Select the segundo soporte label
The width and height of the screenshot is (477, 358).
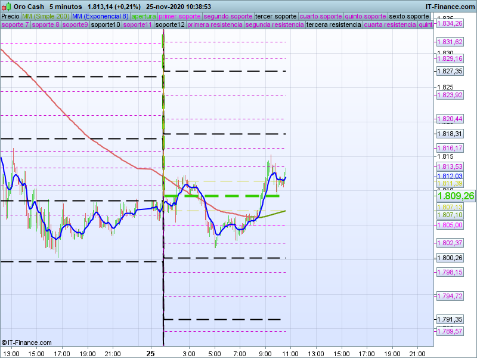click(228, 16)
